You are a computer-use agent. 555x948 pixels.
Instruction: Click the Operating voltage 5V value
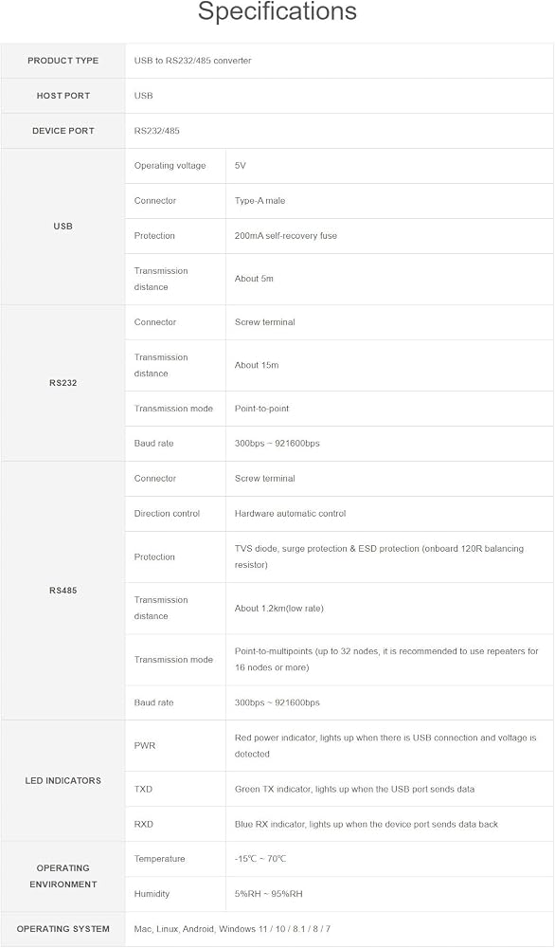pos(241,166)
